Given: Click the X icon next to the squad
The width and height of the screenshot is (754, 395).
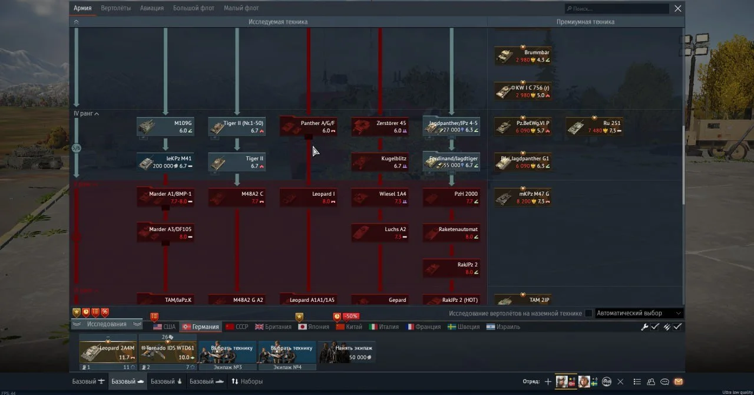Looking at the screenshot, I should point(620,381).
